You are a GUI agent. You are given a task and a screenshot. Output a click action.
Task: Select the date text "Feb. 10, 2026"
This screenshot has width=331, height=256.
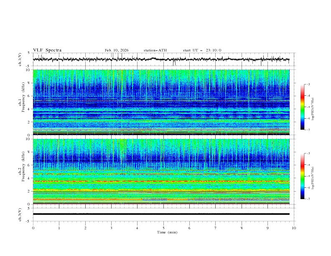117,50
